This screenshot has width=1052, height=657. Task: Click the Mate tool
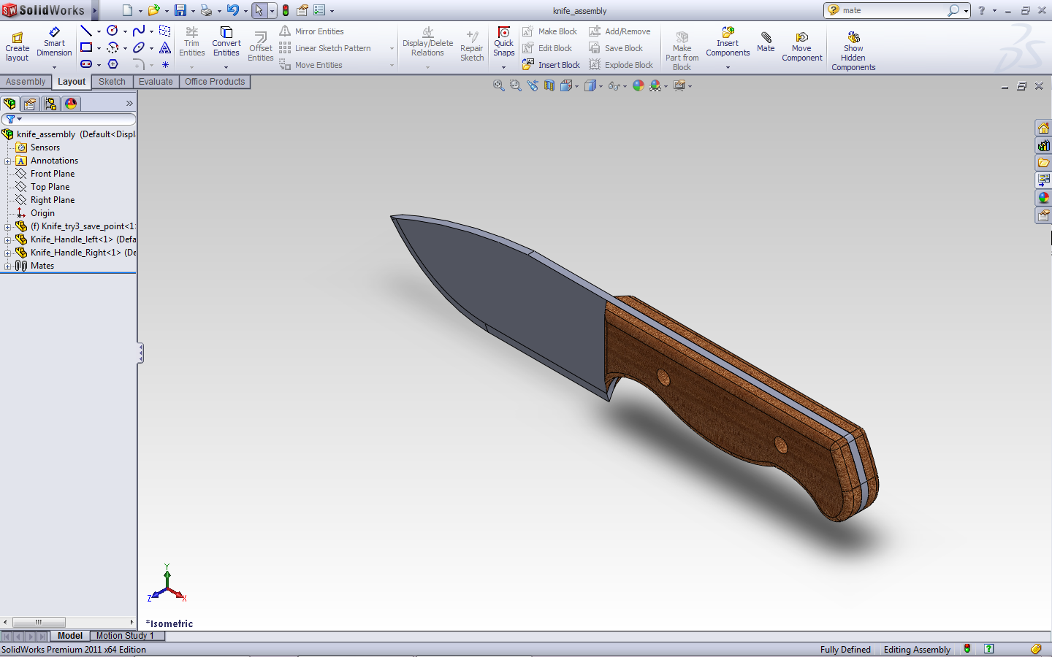(766, 42)
